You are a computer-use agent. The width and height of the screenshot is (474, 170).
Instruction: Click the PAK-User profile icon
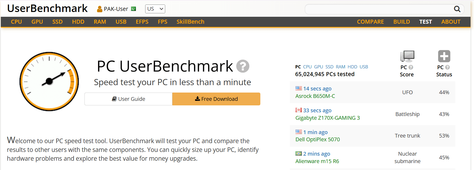click(100, 9)
